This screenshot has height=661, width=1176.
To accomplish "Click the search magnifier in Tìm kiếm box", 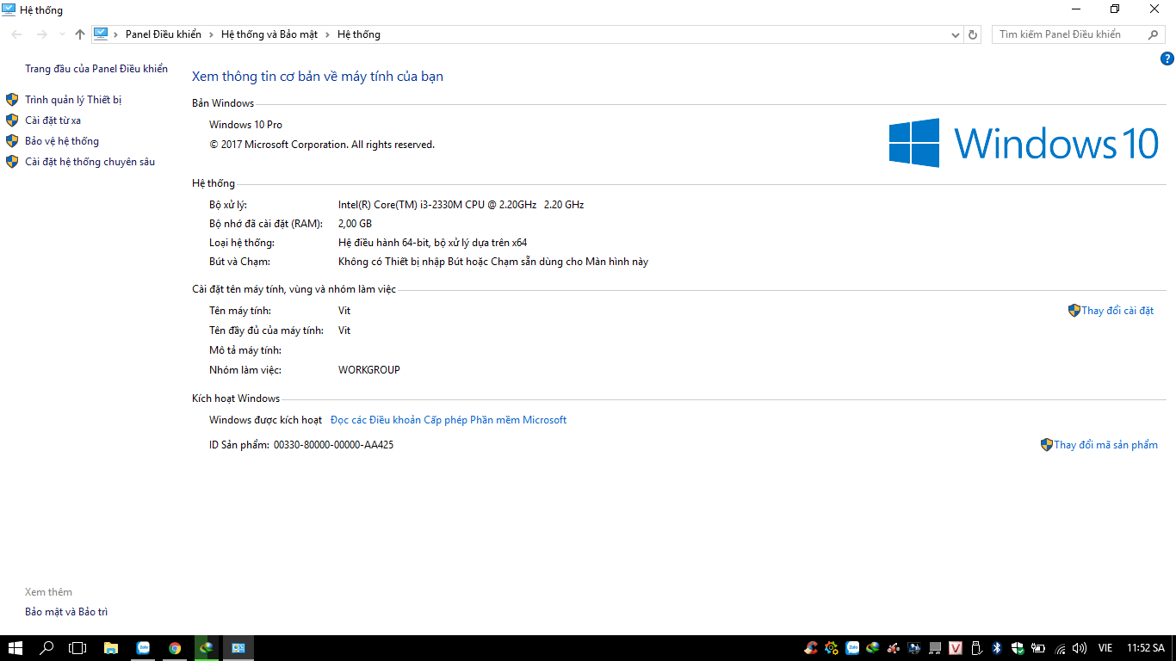I will [1154, 34].
